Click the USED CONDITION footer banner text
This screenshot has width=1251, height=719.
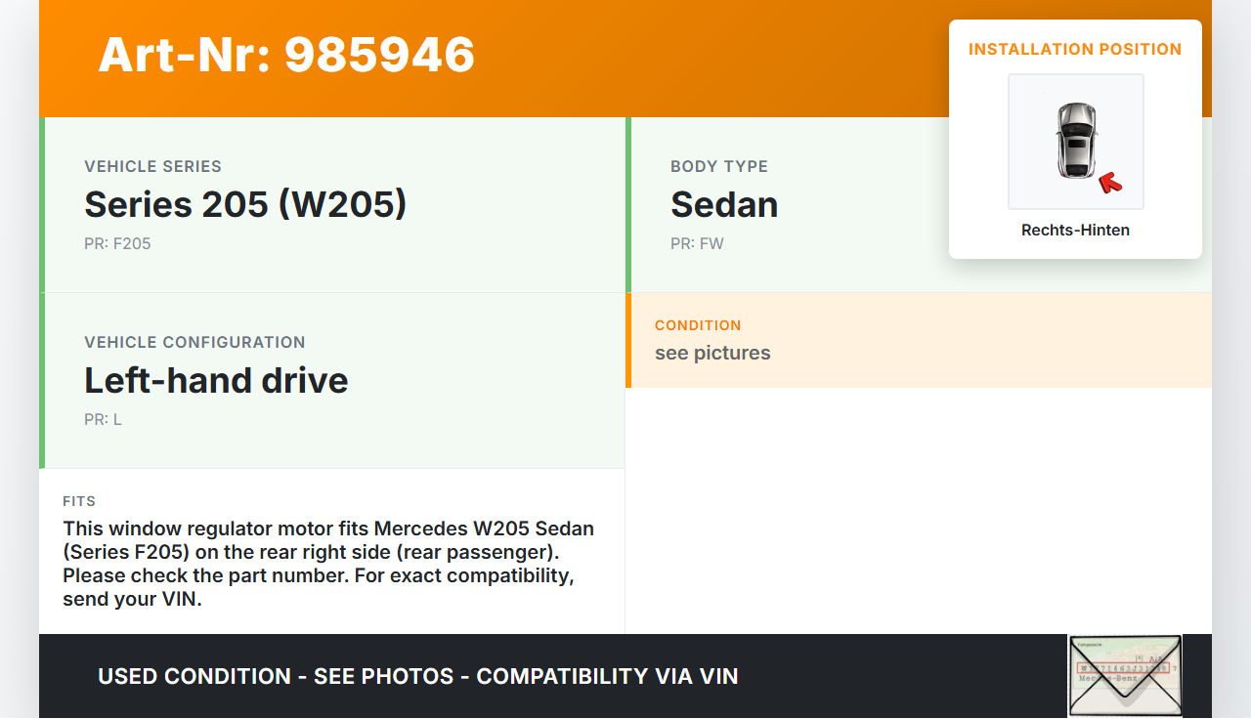click(x=418, y=676)
